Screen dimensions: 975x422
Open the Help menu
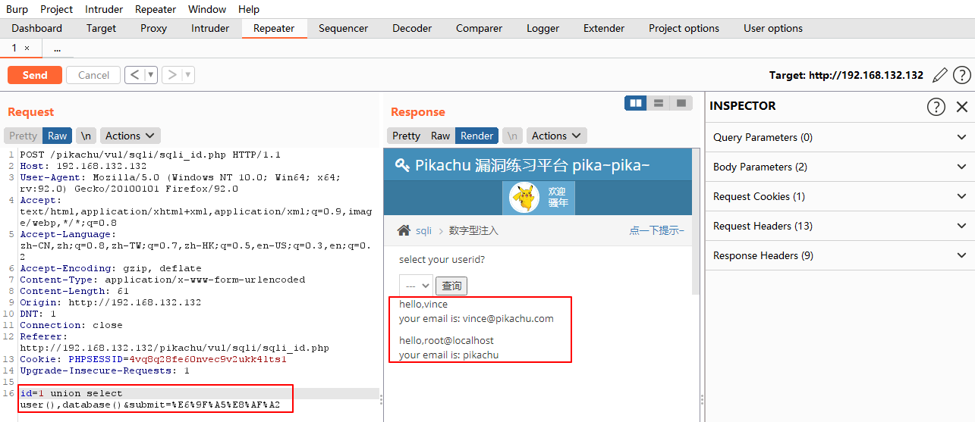(249, 9)
